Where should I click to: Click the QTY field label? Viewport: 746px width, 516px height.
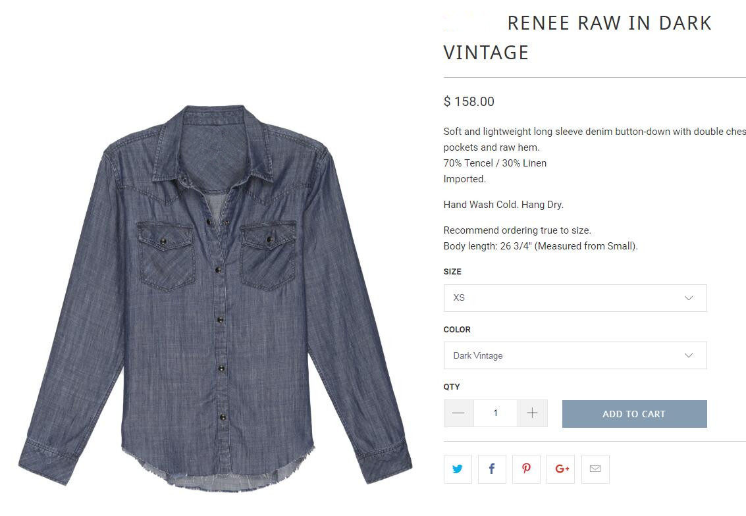(452, 386)
